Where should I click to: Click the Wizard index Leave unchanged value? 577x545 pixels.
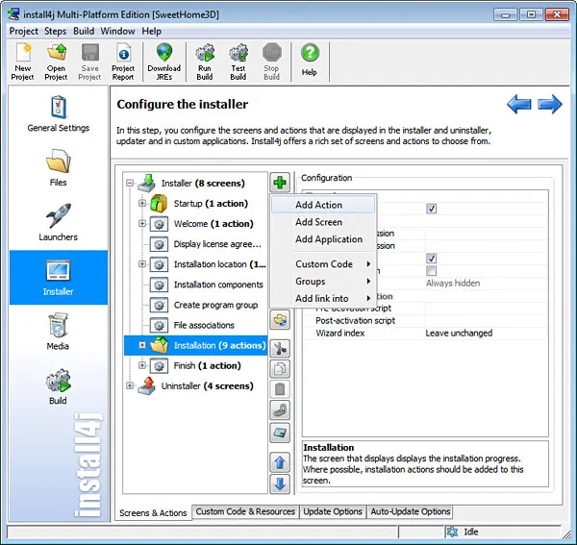point(459,334)
